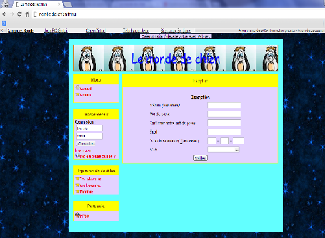Click the Connexion button in the member box
325x238 pixels.
pos(86,143)
